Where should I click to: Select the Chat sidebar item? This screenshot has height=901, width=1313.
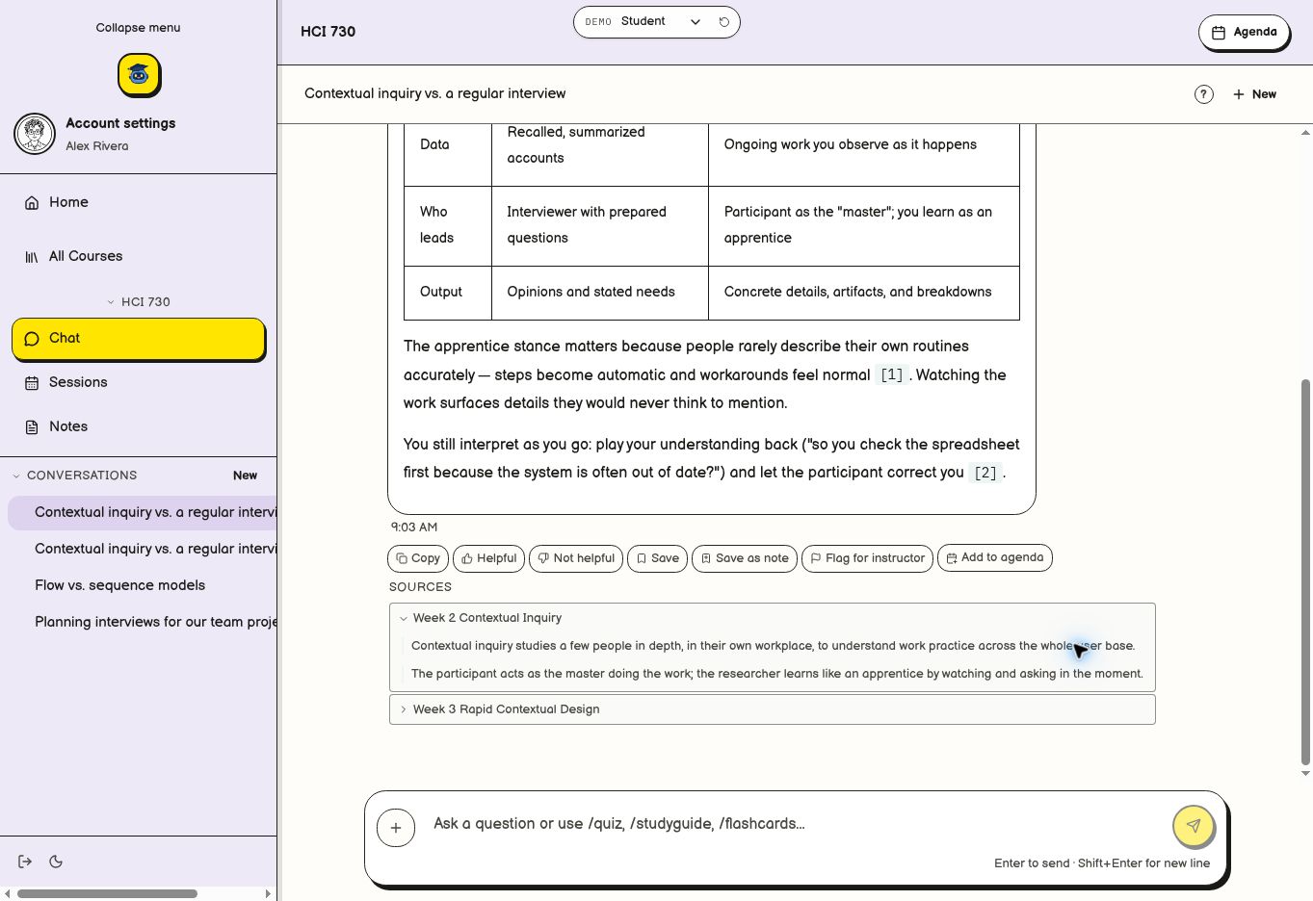coord(139,339)
